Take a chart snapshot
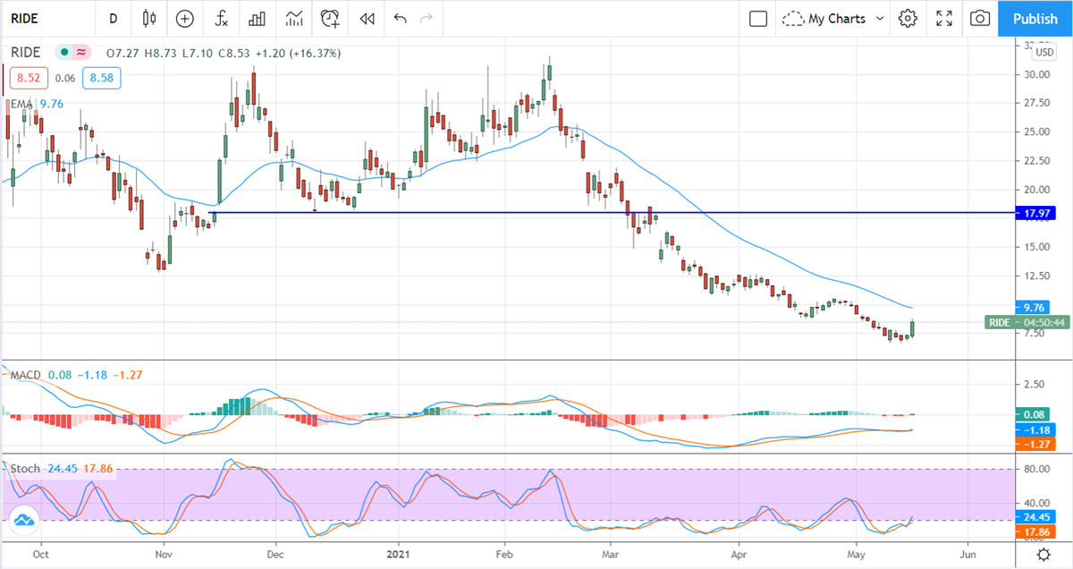This screenshot has width=1073, height=569. 979,18
